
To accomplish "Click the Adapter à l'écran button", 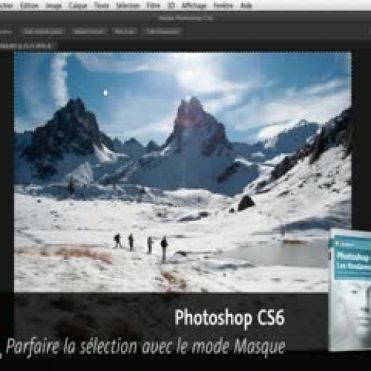I will (x=89, y=31).
